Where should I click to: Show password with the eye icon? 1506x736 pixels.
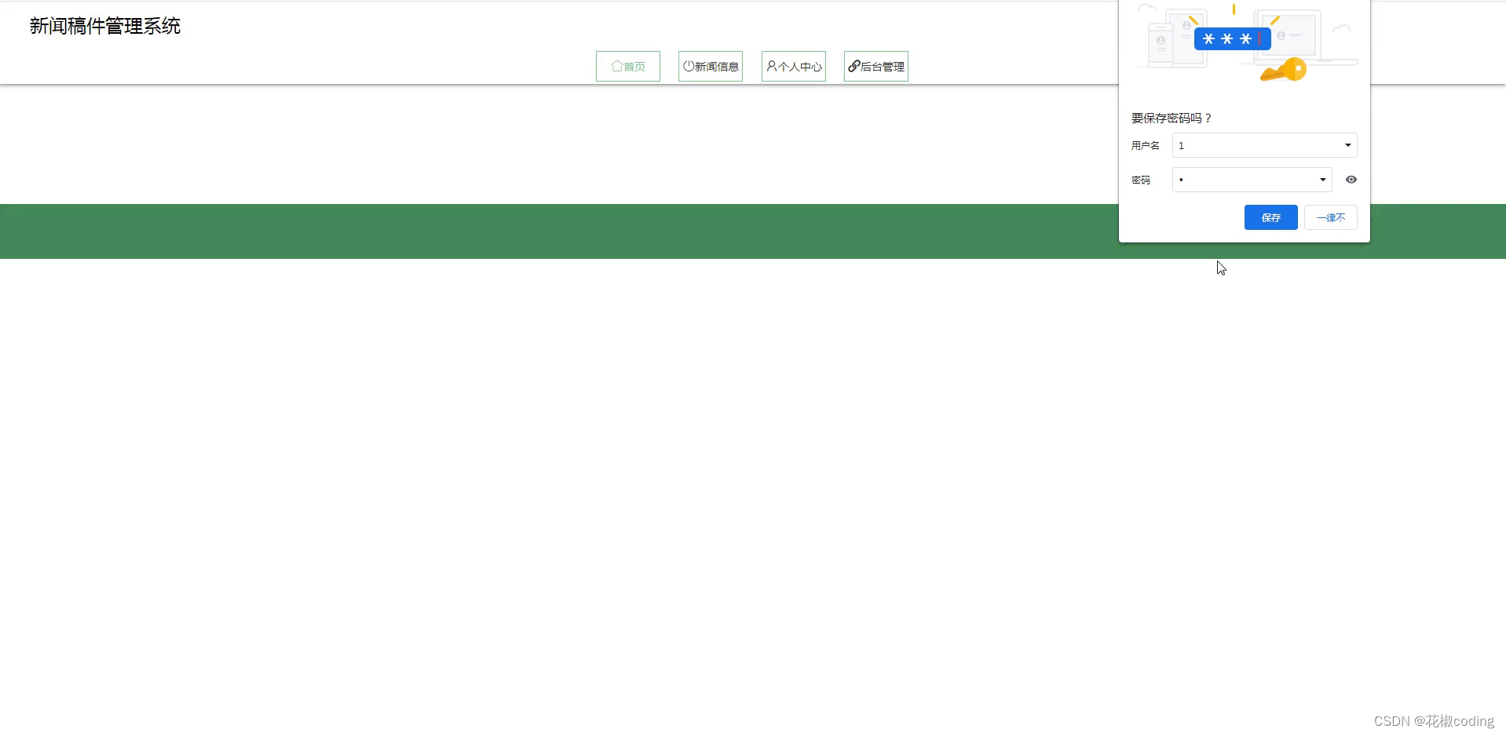pyautogui.click(x=1351, y=180)
